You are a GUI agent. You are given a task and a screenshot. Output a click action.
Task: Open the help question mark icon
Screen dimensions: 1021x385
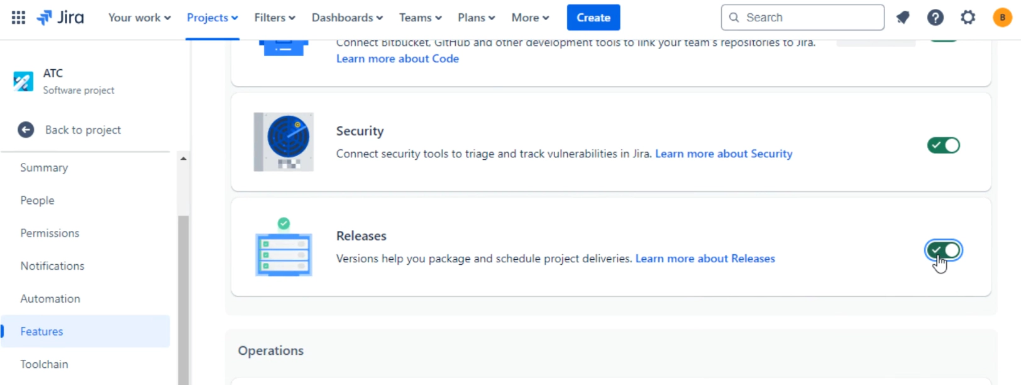point(935,18)
